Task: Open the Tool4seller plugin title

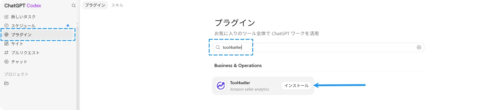Action: pos(240,83)
